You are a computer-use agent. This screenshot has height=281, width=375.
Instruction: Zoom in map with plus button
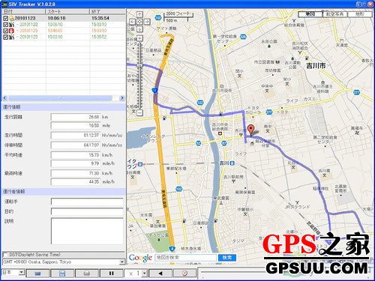[x=139, y=38]
